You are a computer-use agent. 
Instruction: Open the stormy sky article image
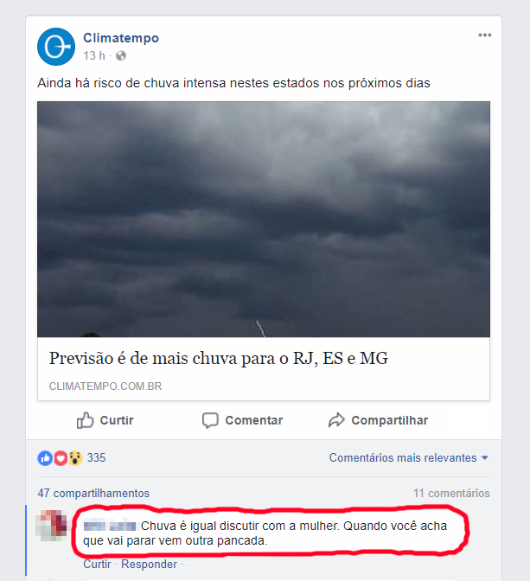coord(264,219)
